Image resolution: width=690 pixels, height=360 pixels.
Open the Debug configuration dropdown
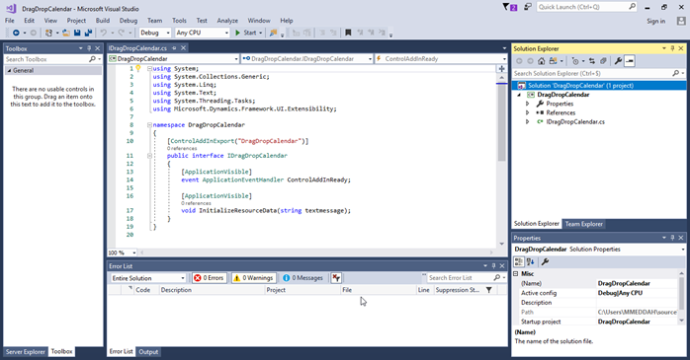click(x=155, y=33)
